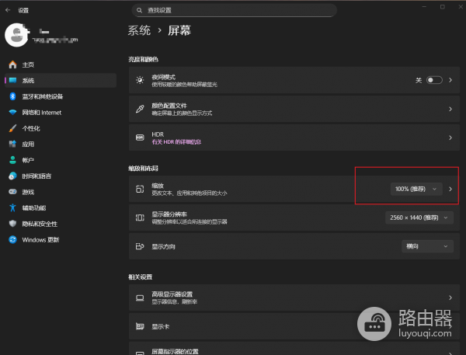Click the 夜间模式 sun icon
Viewport: 466px width, 355px height.
tap(140, 80)
